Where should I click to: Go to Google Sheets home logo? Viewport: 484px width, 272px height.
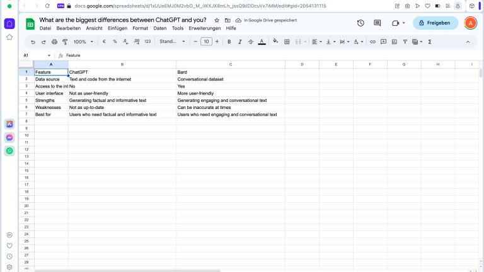pyautogui.click(x=30, y=24)
